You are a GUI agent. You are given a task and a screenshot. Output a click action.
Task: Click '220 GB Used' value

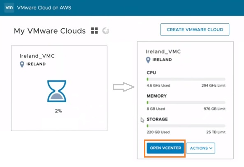point(158,132)
